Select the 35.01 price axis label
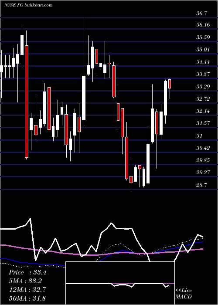The image size is (218, 305). (203, 49)
